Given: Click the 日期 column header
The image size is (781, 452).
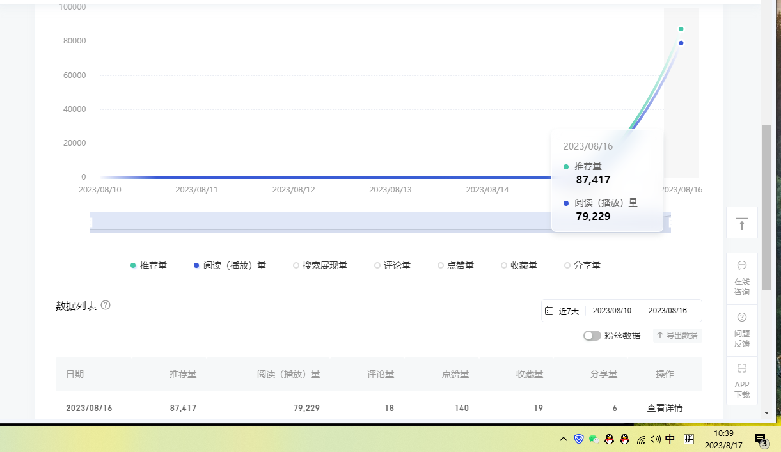Looking at the screenshot, I should click(75, 374).
